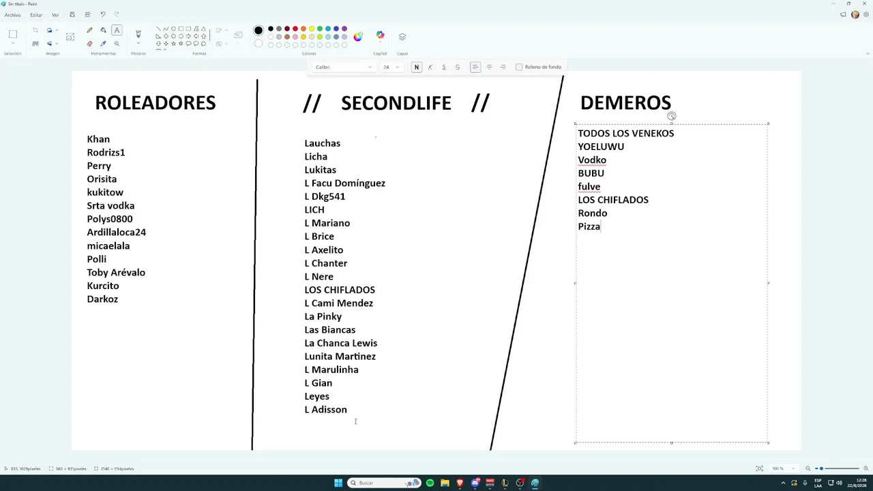This screenshot has height=491, width=873.
Task: Click the taskbar Buscar search box
Action: tap(384, 483)
